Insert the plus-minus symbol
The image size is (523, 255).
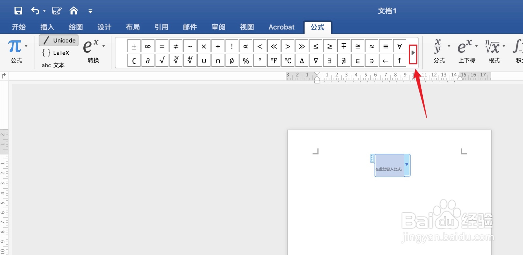(134, 46)
